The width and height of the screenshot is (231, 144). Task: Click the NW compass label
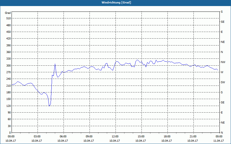coord(223,62)
